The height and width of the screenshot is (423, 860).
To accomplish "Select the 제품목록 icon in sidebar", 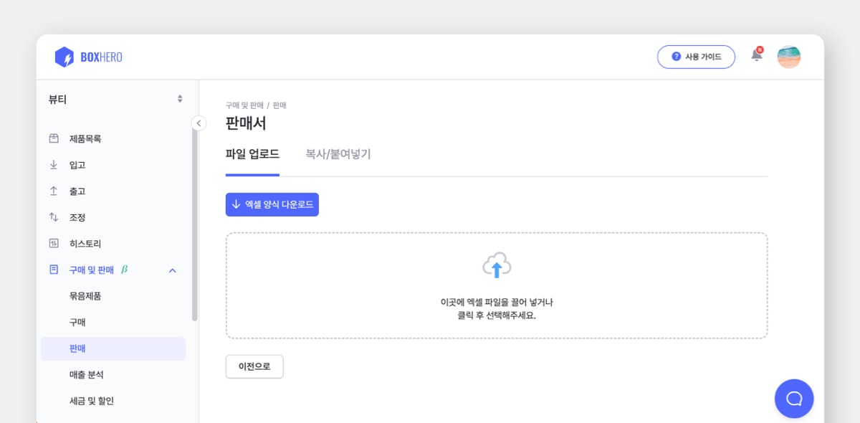I will point(54,138).
